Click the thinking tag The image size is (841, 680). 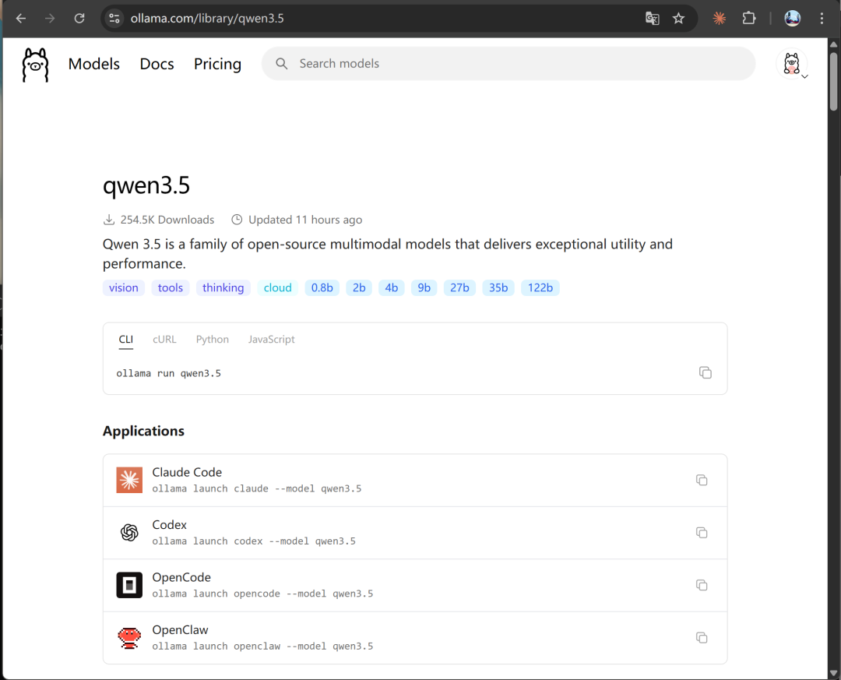tap(223, 287)
